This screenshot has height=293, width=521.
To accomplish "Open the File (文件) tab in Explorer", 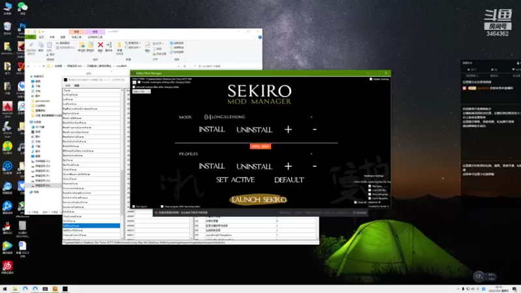I will [31, 37].
